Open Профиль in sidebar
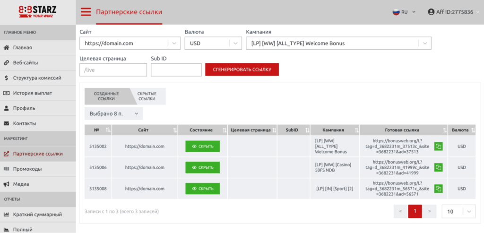 pyautogui.click(x=38, y=108)
